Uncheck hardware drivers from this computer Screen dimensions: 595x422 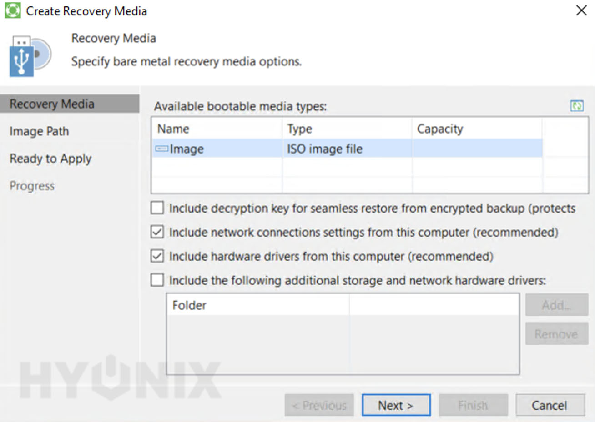[156, 256]
